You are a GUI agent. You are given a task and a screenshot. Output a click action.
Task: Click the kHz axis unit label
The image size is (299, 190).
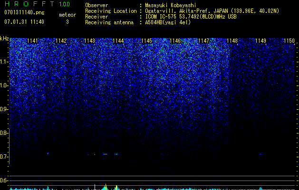pos(4,38)
